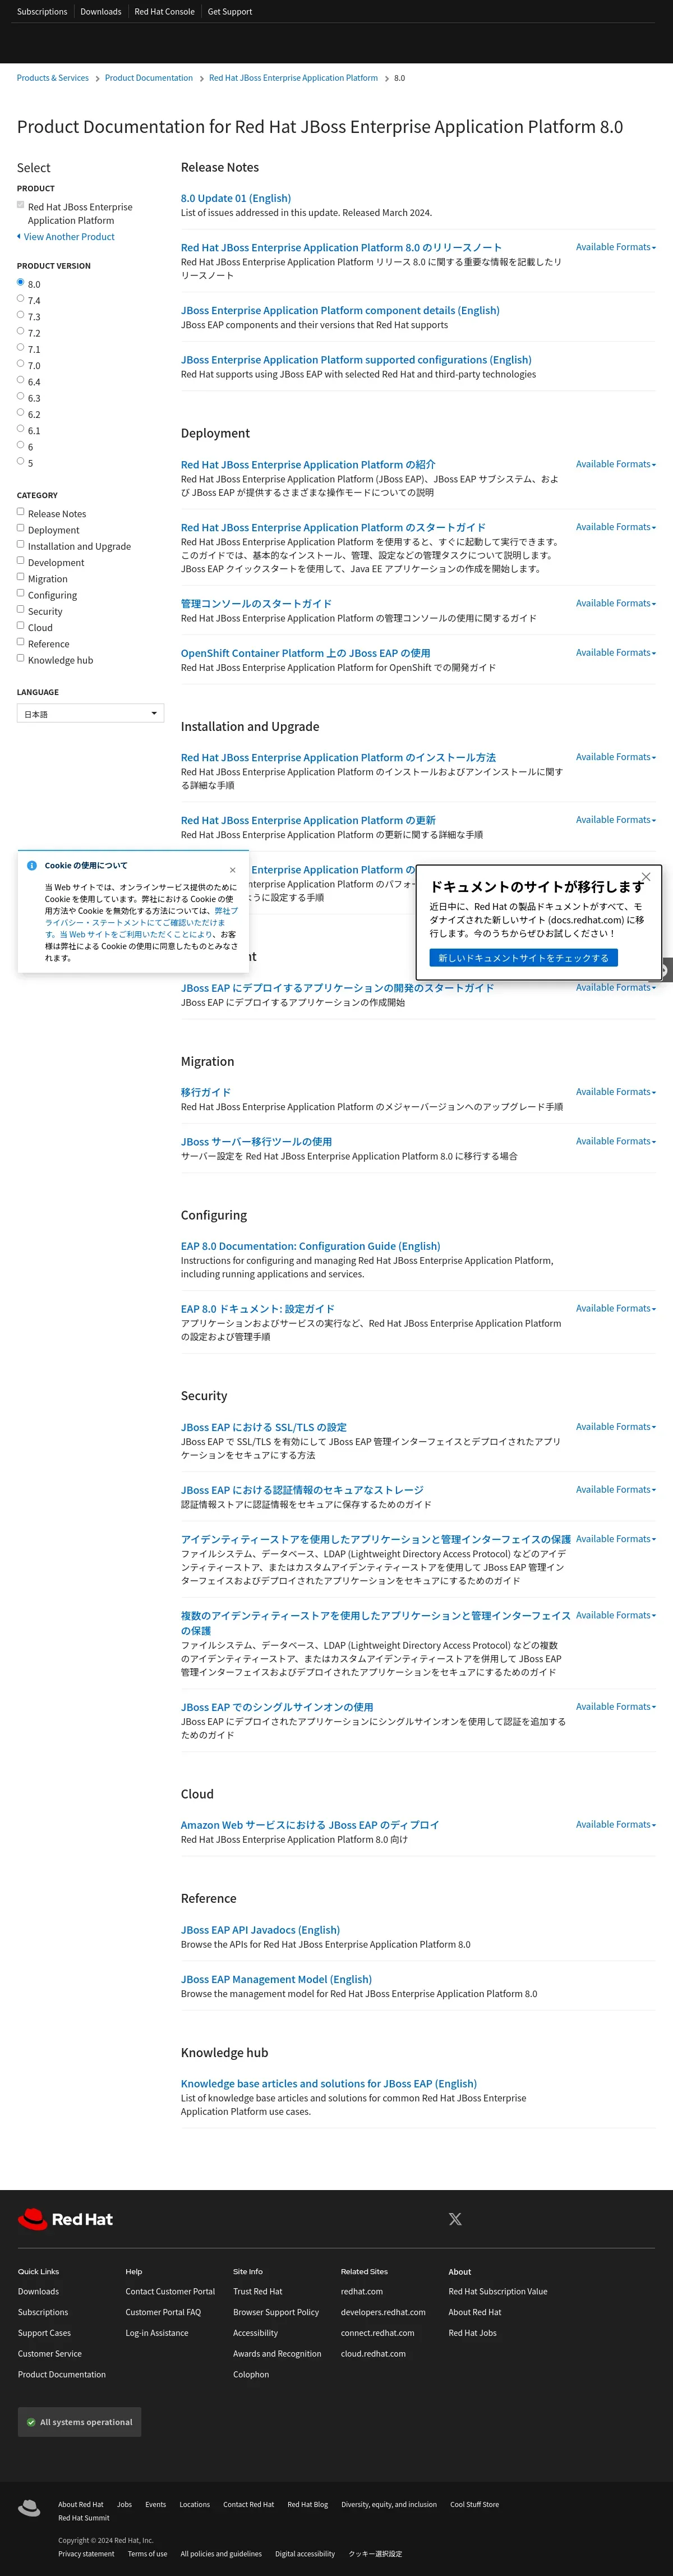
Task: Go to Product Documentation breadcrumb
Action: 149,78
